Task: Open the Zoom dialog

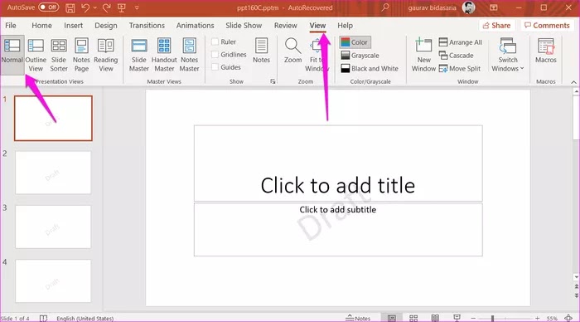Action: (292, 51)
